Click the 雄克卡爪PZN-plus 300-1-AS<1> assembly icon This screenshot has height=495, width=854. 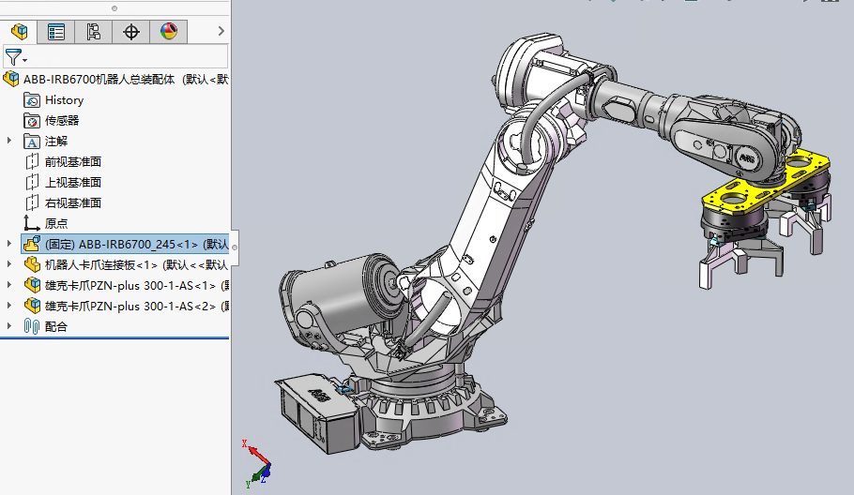pos(32,285)
